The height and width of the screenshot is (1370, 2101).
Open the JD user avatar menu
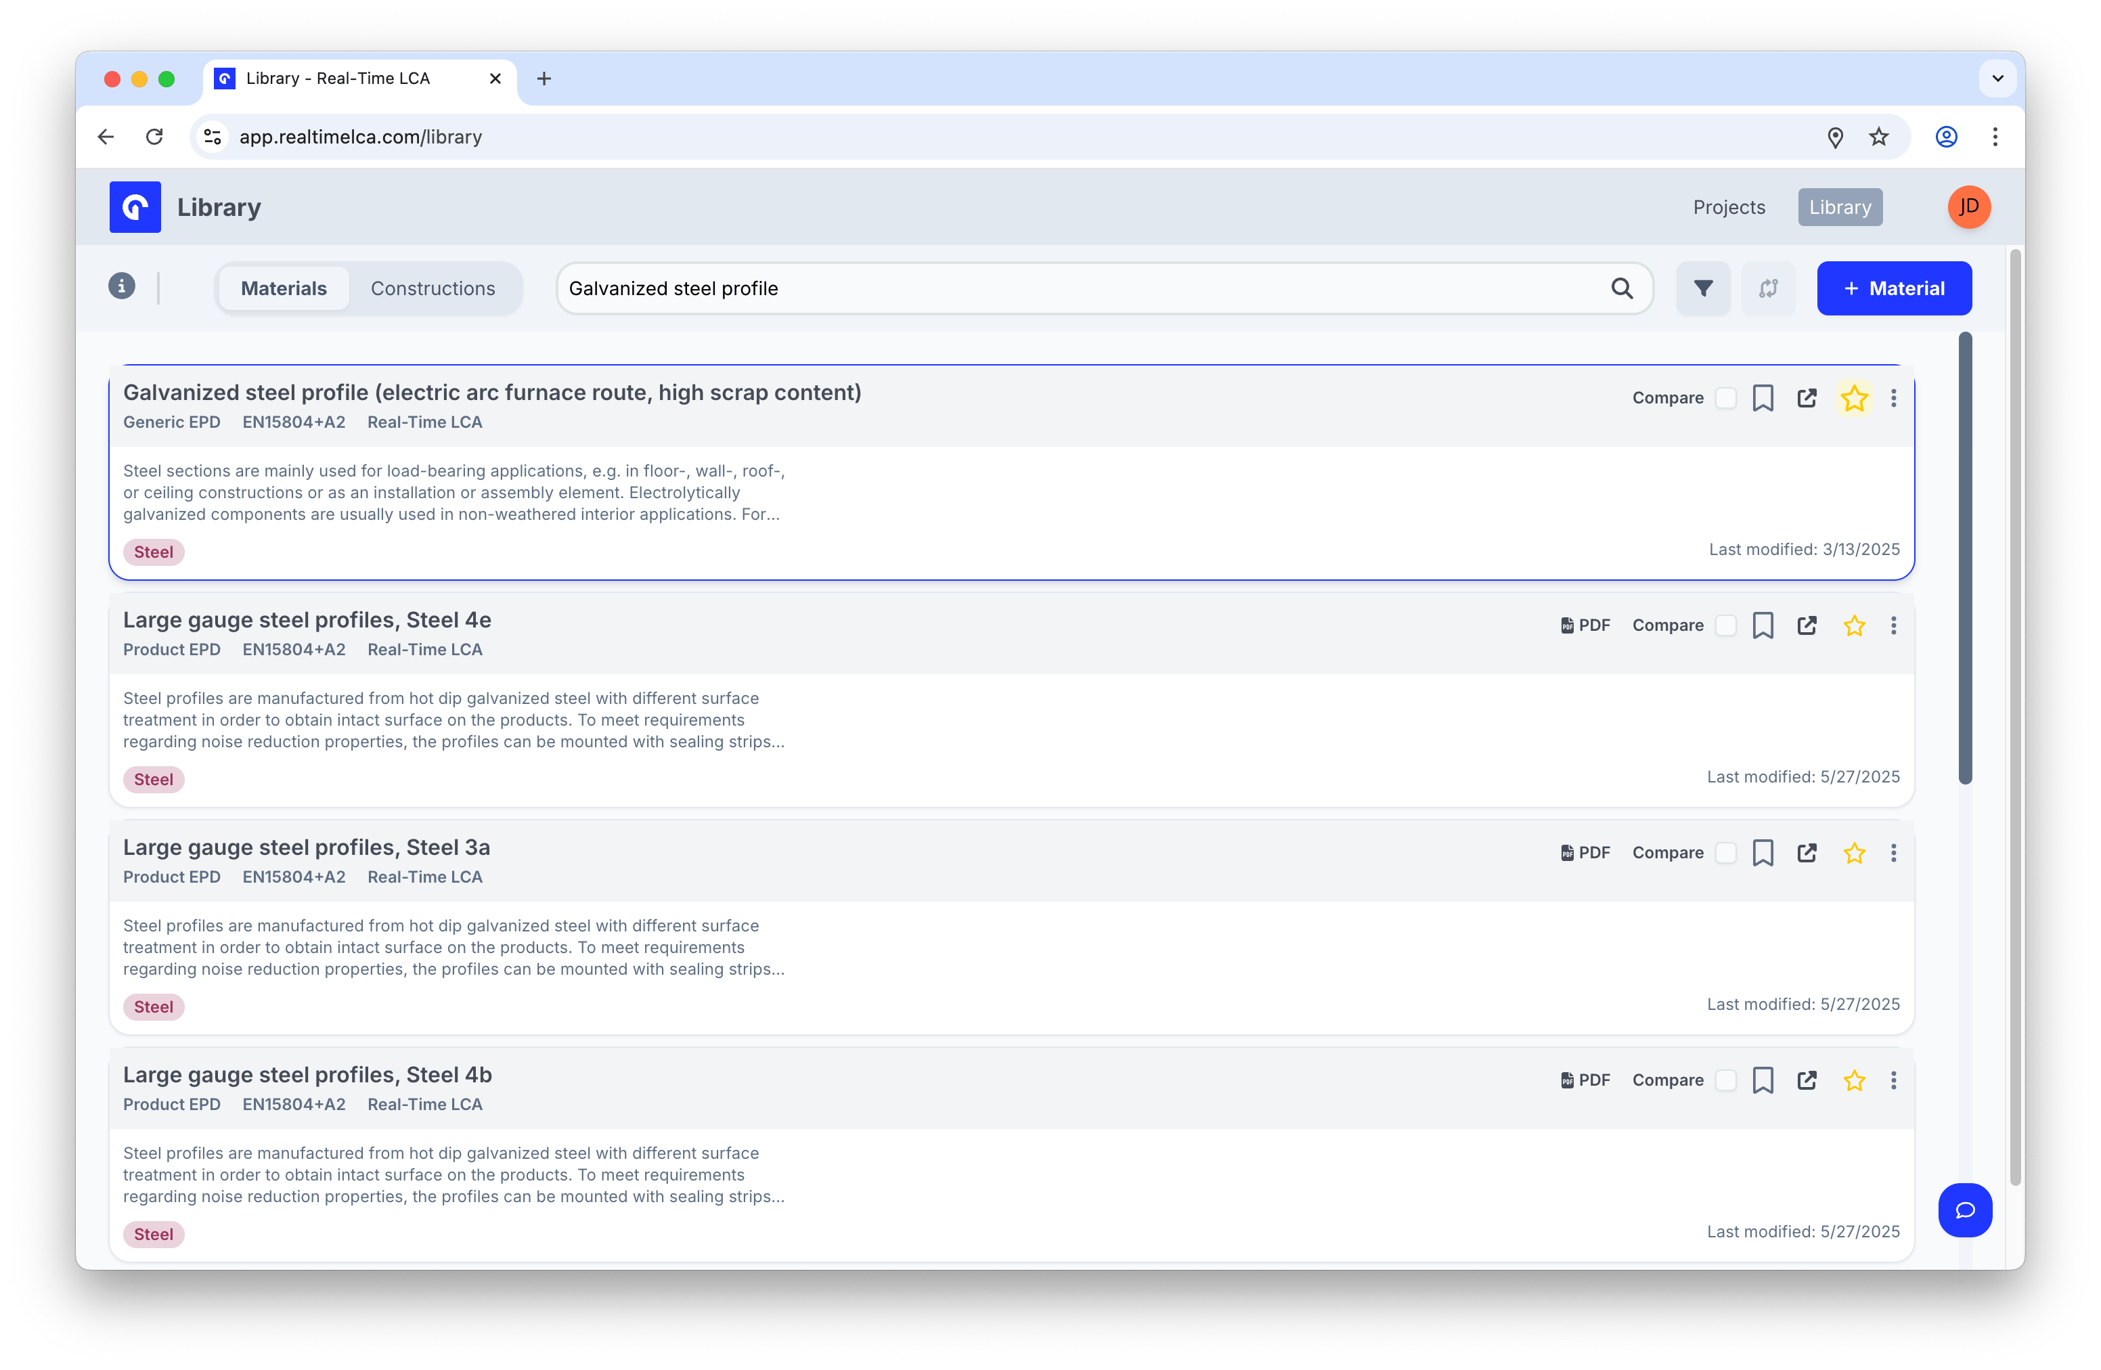coord(1970,206)
